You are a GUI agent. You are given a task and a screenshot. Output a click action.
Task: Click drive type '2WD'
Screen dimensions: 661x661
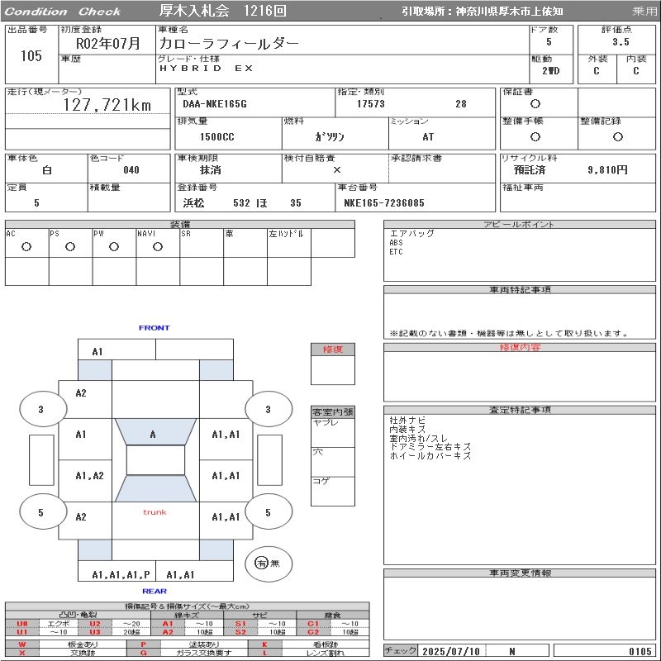[551, 71]
